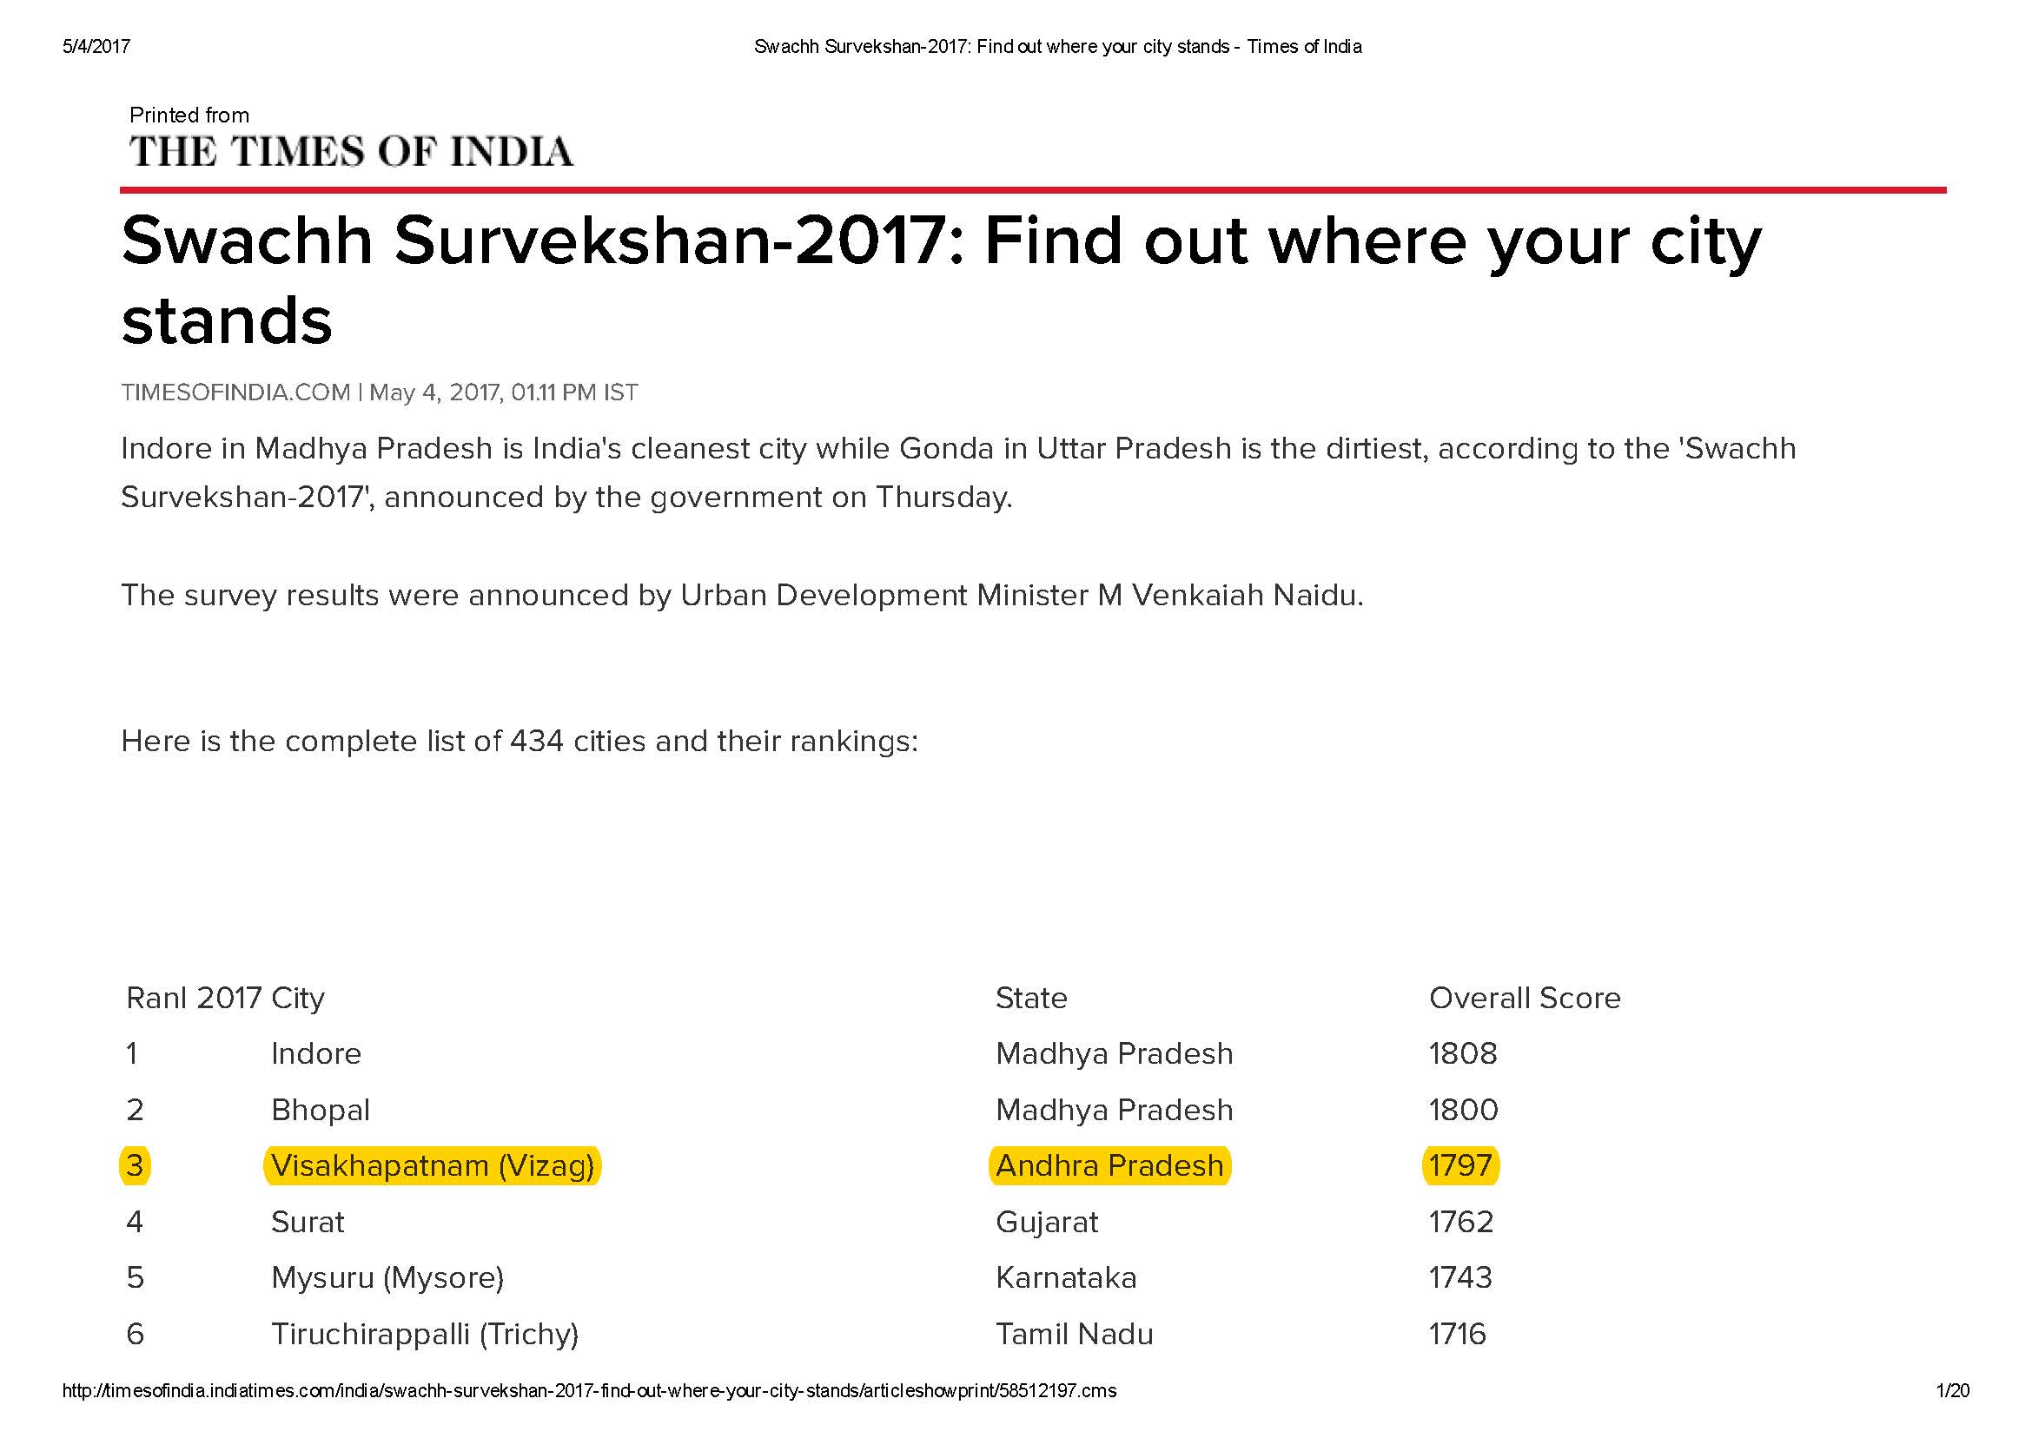The image size is (2032, 1438).
Task: Click the State column header
Action: pos(1031,998)
